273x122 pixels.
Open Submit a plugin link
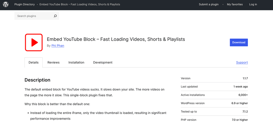coord(208,4)
